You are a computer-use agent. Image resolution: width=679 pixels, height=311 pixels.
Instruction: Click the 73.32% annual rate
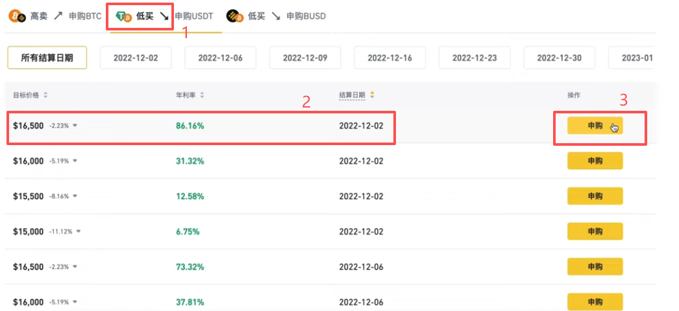click(x=190, y=267)
